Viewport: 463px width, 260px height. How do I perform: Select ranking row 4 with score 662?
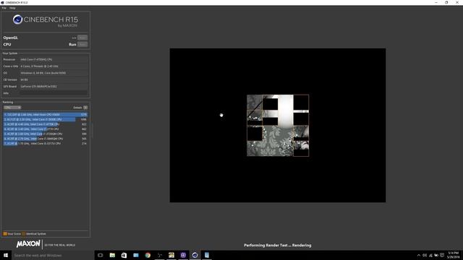pos(46,129)
